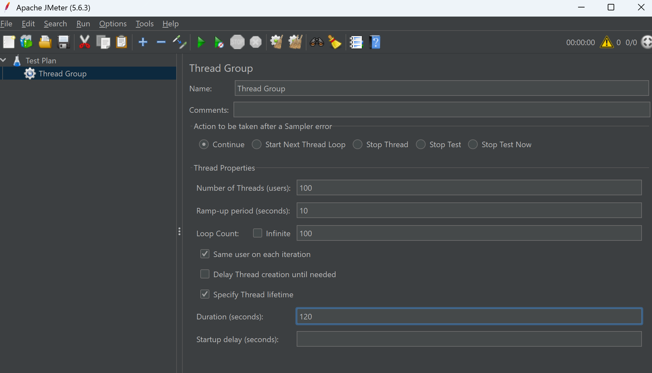This screenshot has height=373, width=652.
Task: Select Thread Group in the tree
Action: click(63, 74)
